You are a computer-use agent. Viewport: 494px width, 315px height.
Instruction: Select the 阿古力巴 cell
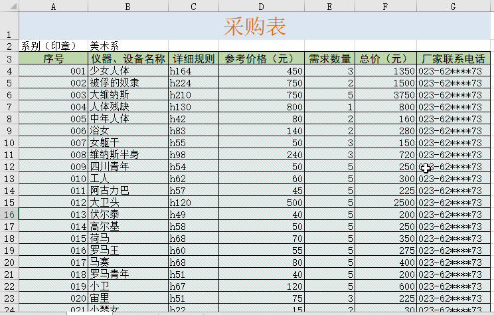(x=127, y=190)
